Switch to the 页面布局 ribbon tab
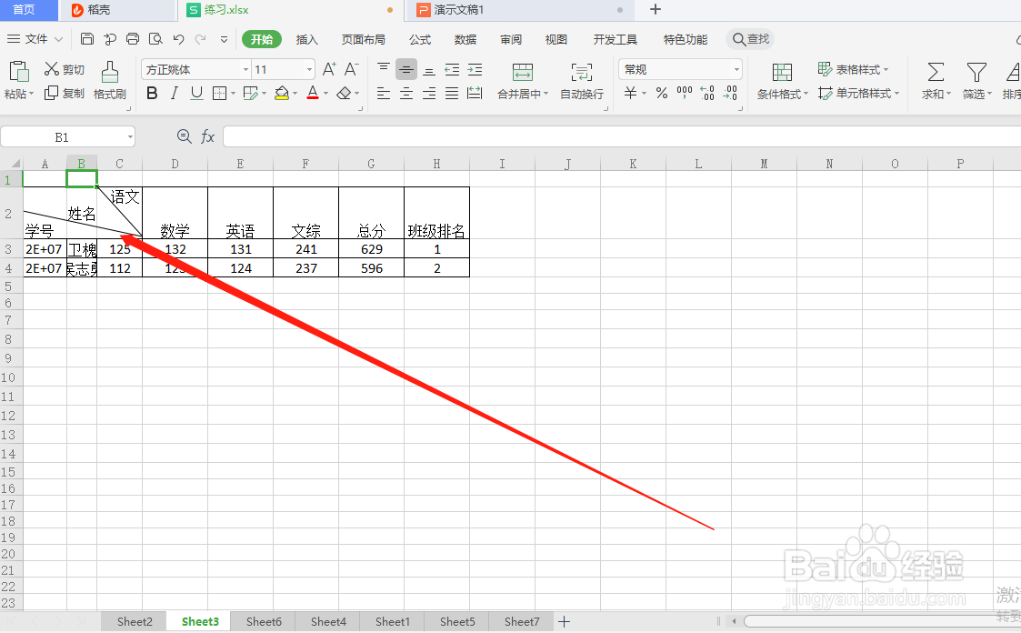The image size is (1021, 633). point(364,40)
